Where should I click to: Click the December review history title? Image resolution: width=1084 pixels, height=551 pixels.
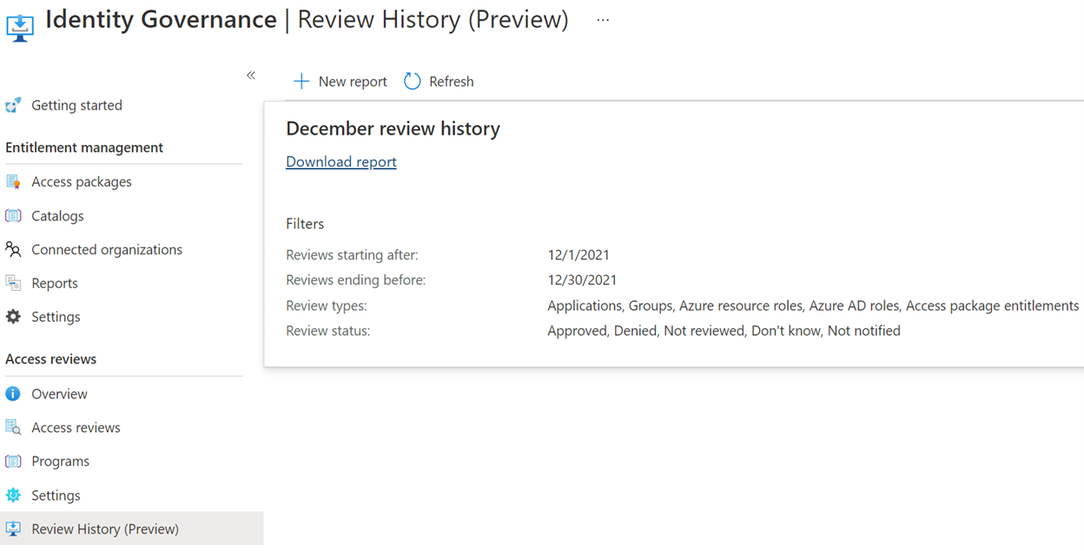(393, 128)
